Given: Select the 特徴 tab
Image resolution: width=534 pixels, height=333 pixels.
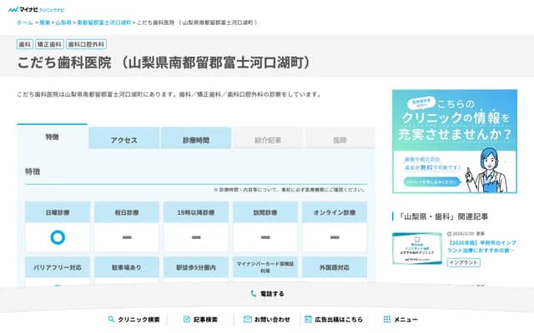Looking at the screenshot, I should click(x=52, y=137).
